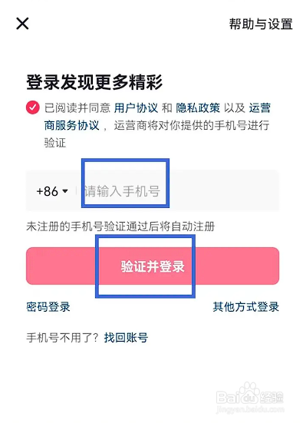The width and height of the screenshot is (306, 423).
Task: Click the 运营商将对你提供的手机号进行 notice text
Action: (x=192, y=125)
